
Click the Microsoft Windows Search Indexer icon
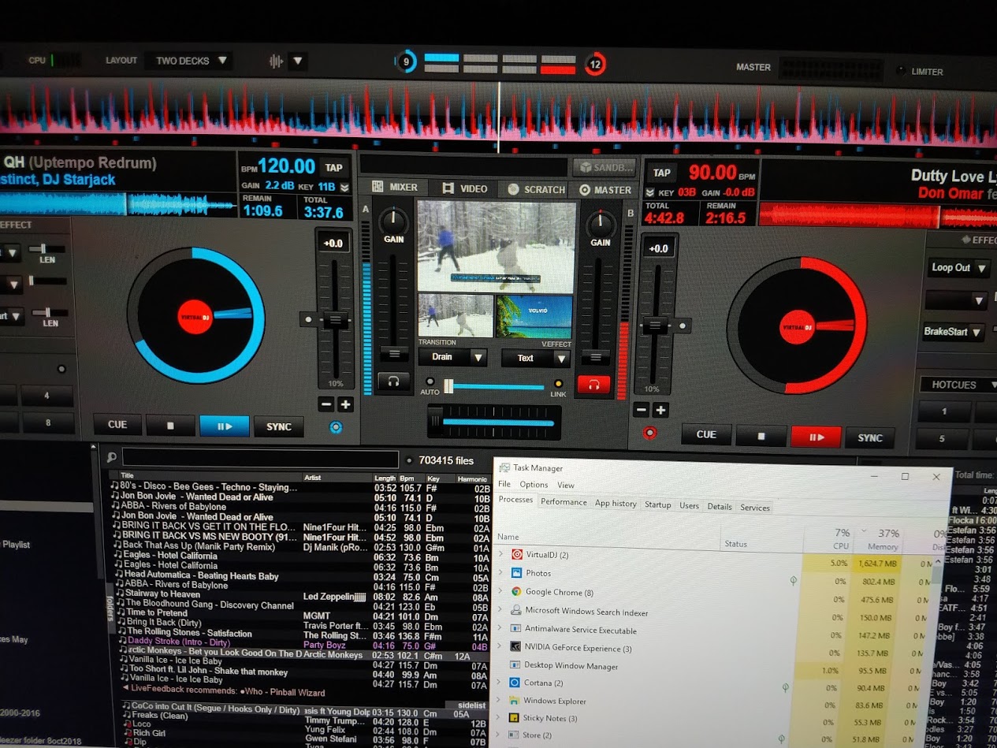[516, 611]
